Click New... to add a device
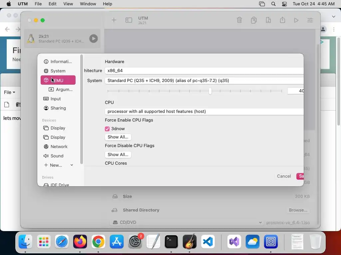The image size is (341, 255). click(x=53, y=165)
